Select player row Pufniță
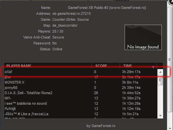Screen dimensions: 173x130 click(81, 109)
